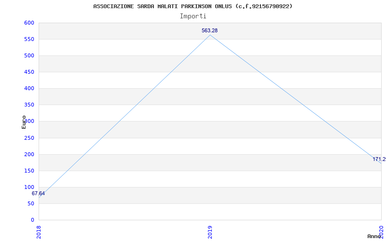
Task: Click the 2019 x-axis label
Action: pyautogui.click(x=209, y=232)
